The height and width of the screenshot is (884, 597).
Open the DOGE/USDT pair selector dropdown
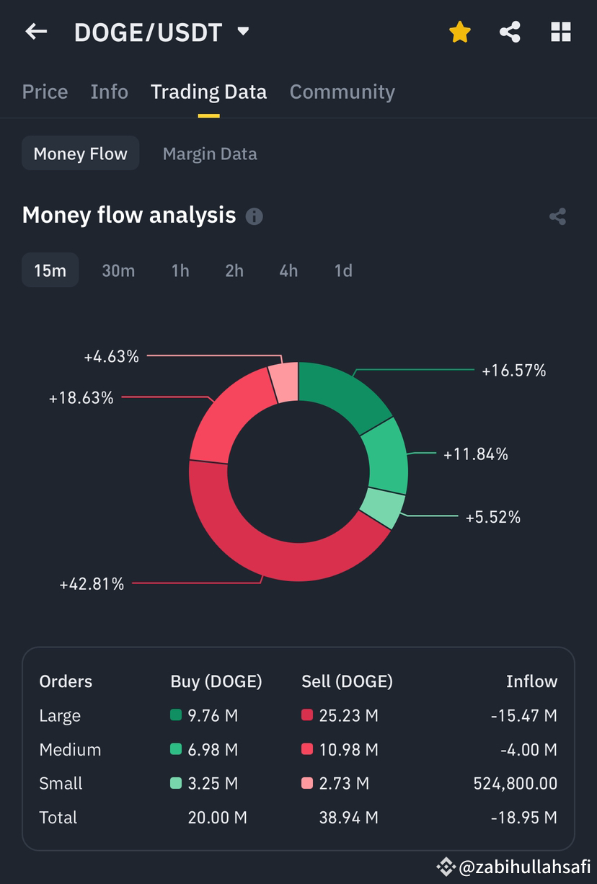pyautogui.click(x=242, y=32)
